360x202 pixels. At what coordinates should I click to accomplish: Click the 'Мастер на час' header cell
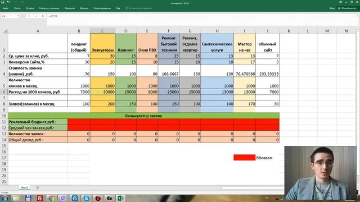pyautogui.click(x=245, y=43)
